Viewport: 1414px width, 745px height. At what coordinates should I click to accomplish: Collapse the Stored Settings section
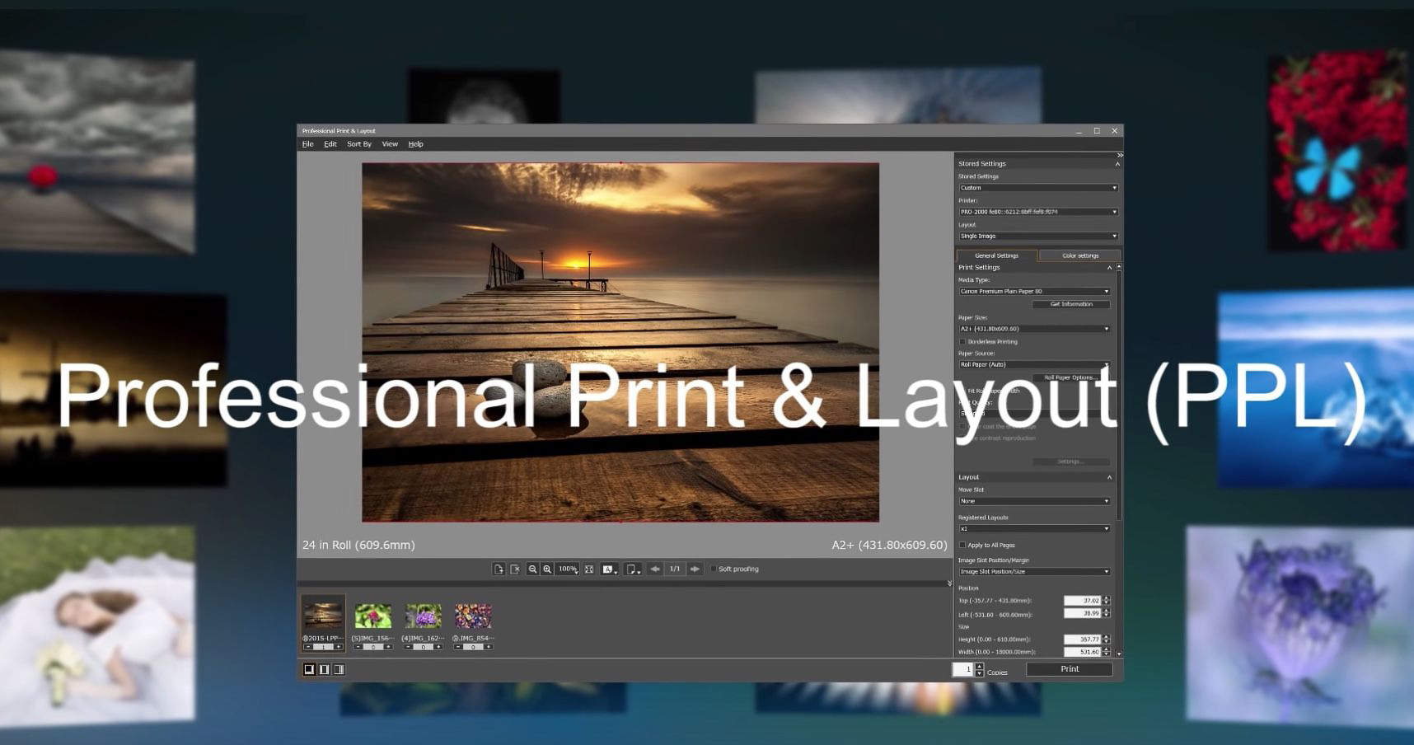(x=1117, y=163)
